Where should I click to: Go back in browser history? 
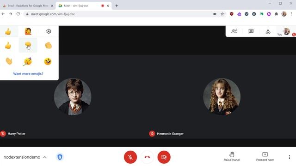click(3, 14)
